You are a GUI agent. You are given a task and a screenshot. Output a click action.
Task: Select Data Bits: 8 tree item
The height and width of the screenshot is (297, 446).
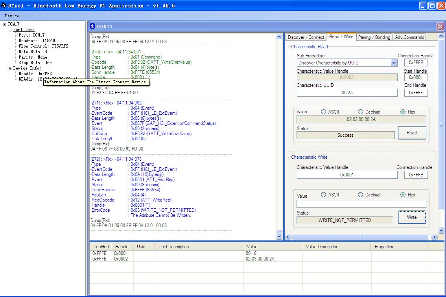pyautogui.click(x=33, y=52)
